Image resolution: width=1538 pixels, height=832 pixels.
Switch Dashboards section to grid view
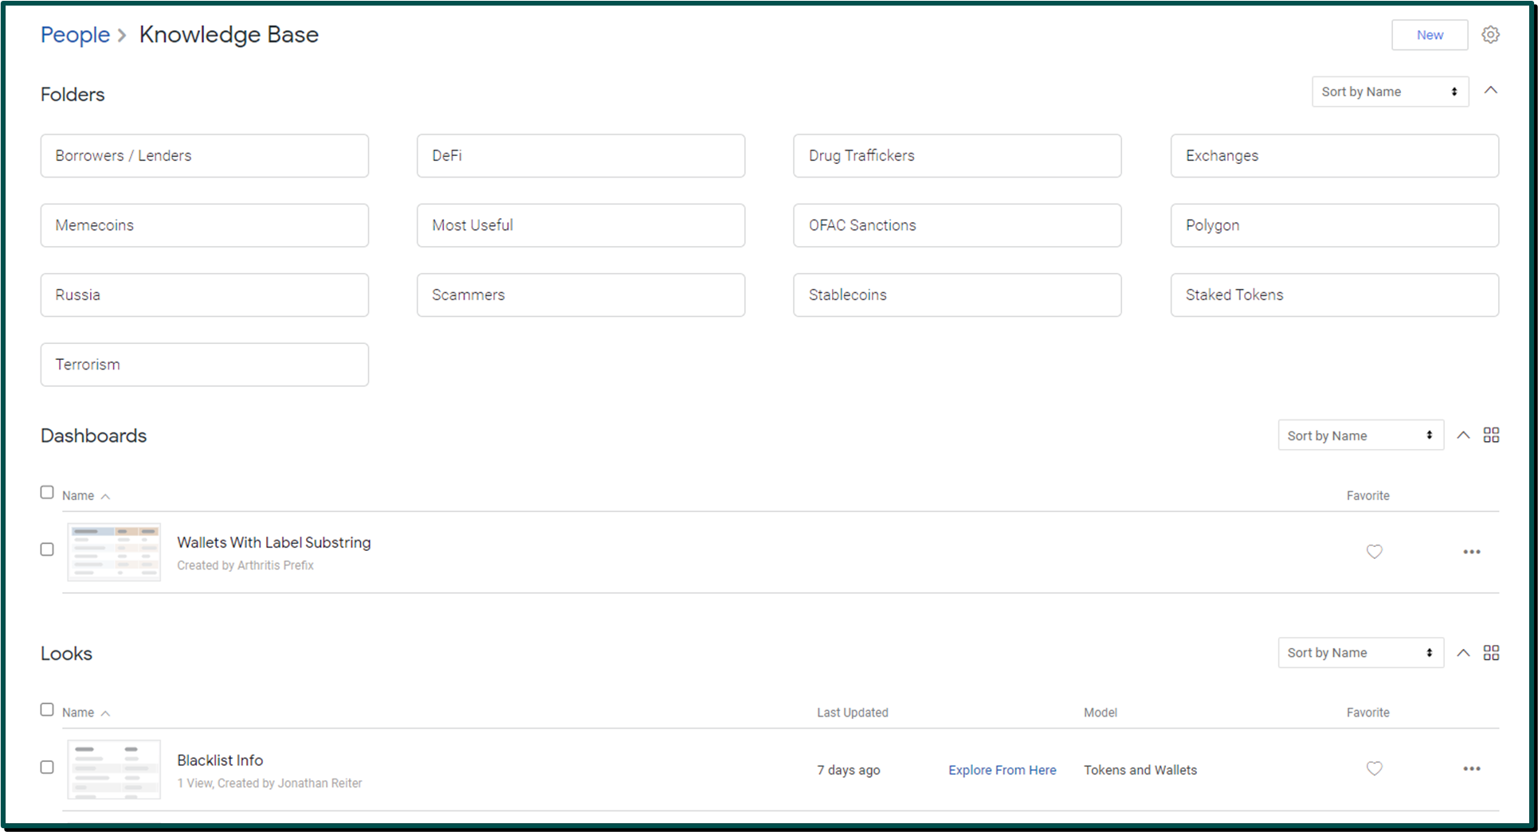[x=1491, y=436]
